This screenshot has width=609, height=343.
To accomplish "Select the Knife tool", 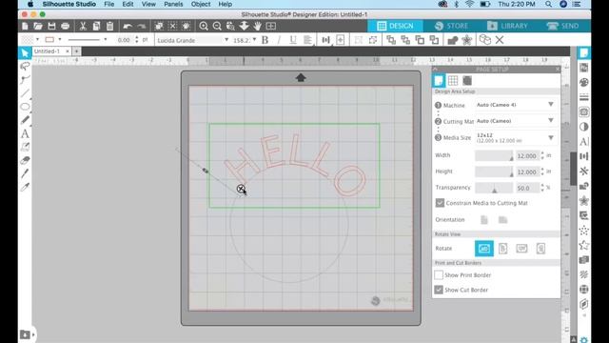I will pos(26,173).
